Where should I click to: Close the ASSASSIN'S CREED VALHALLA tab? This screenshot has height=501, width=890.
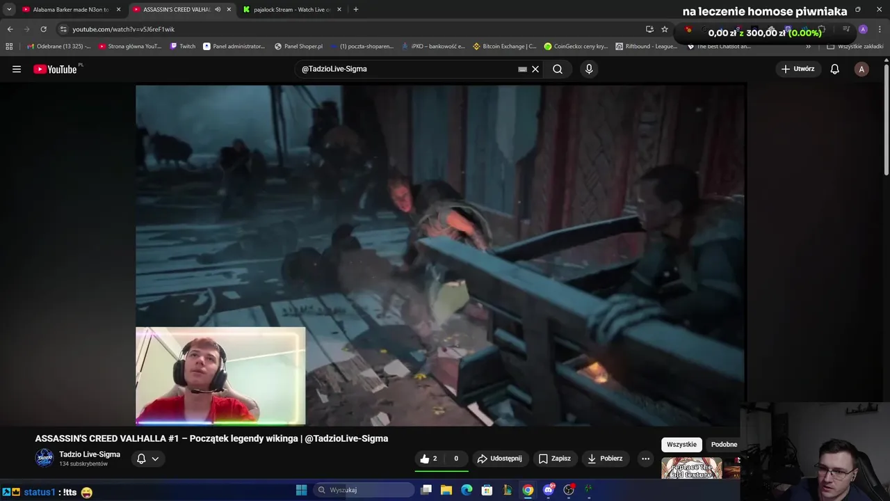[x=229, y=10]
